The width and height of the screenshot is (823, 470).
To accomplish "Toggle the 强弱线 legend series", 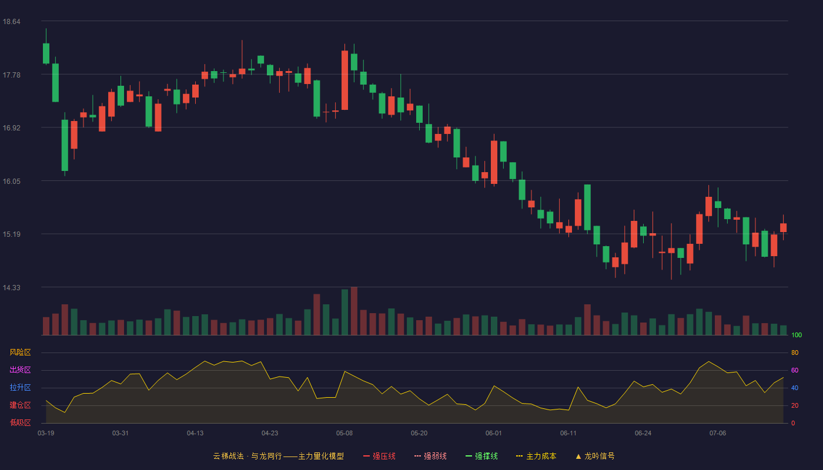I will pyautogui.click(x=430, y=456).
